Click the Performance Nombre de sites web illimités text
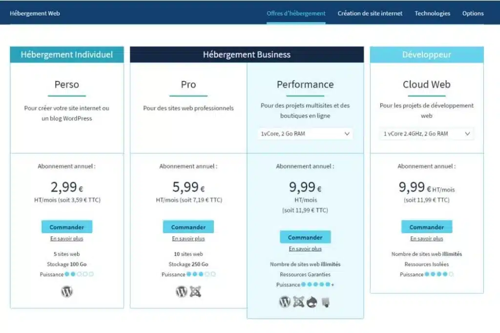The width and height of the screenshot is (500, 333). tap(305, 264)
